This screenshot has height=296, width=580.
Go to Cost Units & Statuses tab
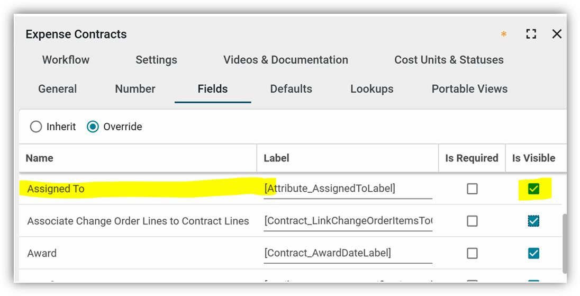449,60
